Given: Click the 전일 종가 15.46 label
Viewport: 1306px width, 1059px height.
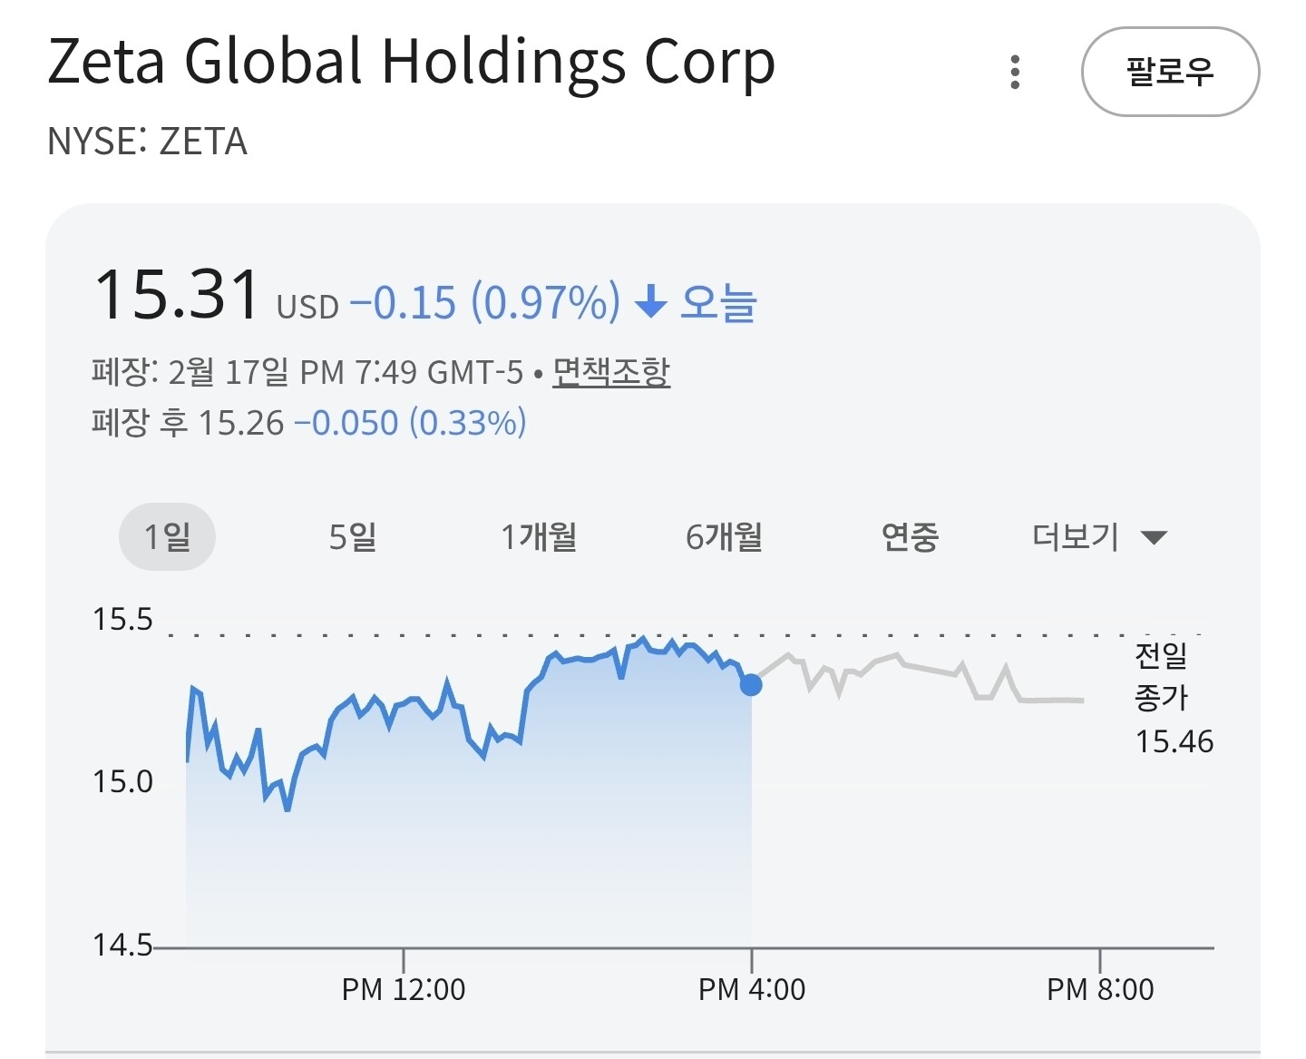Looking at the screenshot, I should point(1173,698).
